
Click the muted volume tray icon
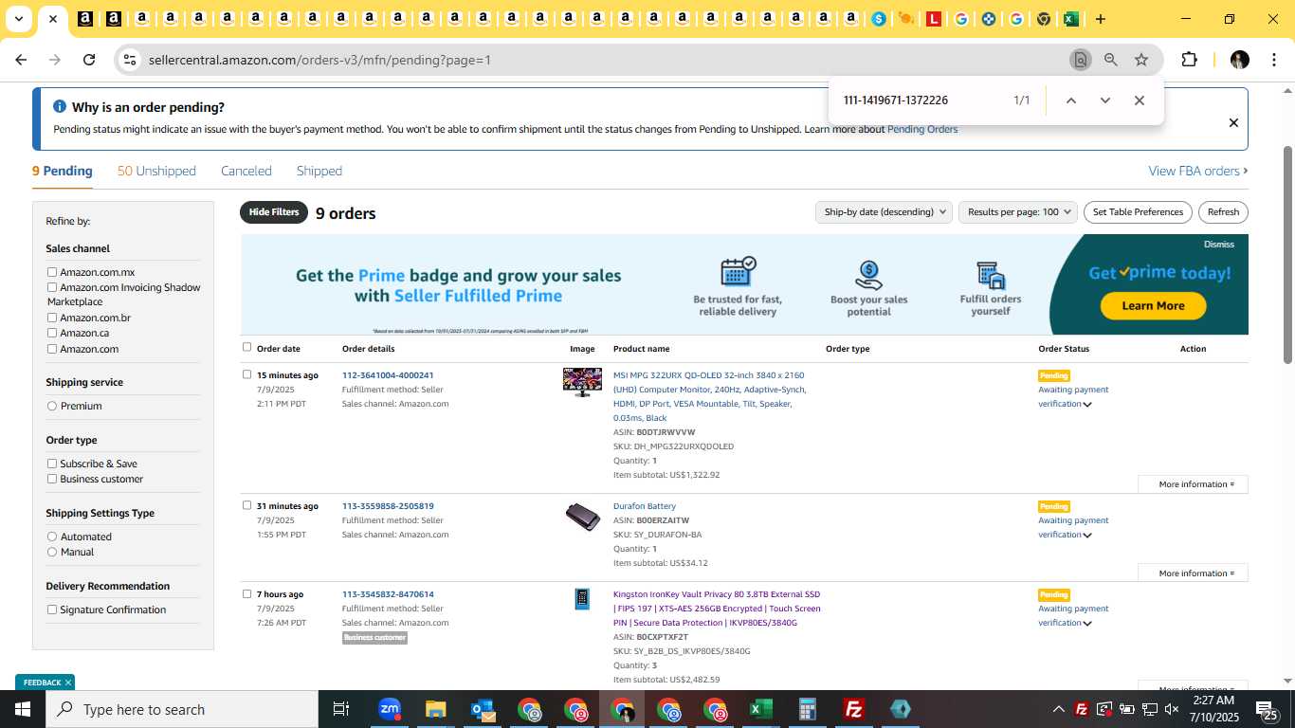click(x=1172, y=709)
